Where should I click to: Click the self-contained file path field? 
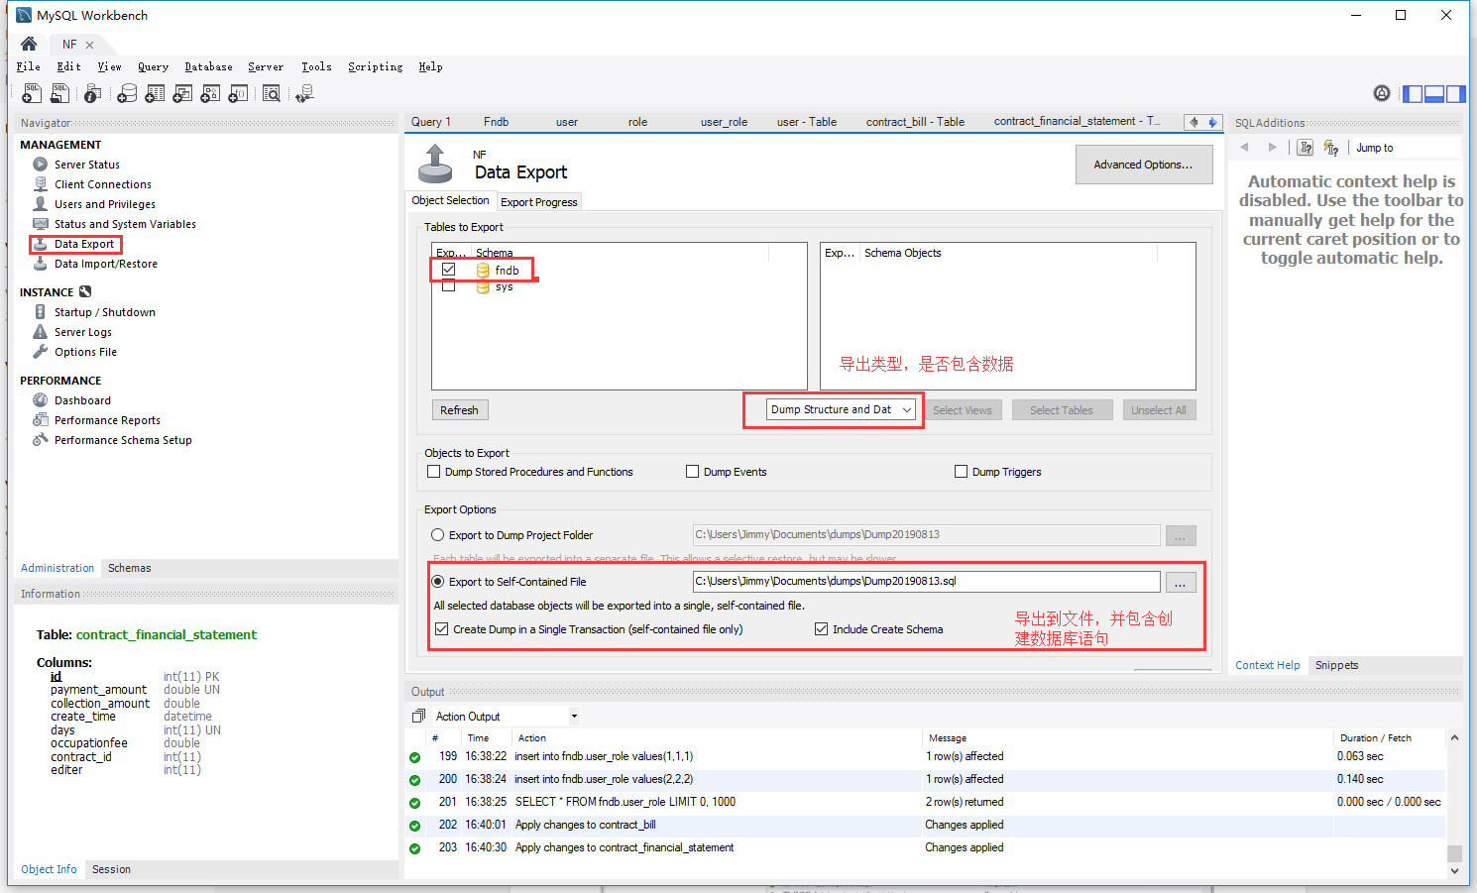pos(926,582)
